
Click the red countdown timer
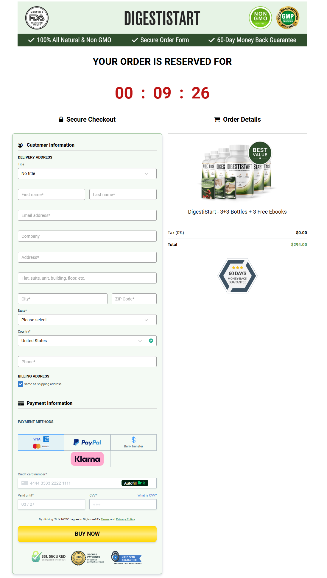(x=162, y=93)
